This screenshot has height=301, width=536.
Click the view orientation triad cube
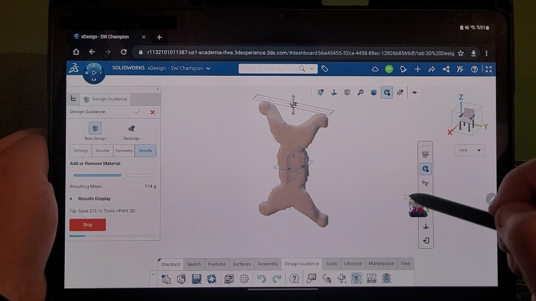467,119
